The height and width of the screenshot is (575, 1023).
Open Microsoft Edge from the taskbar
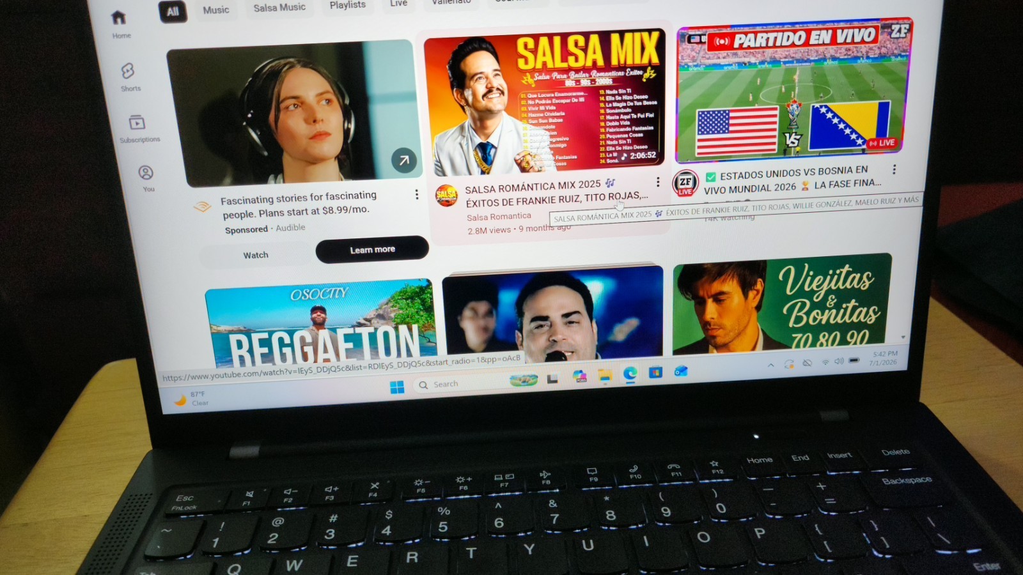[630, 374]
